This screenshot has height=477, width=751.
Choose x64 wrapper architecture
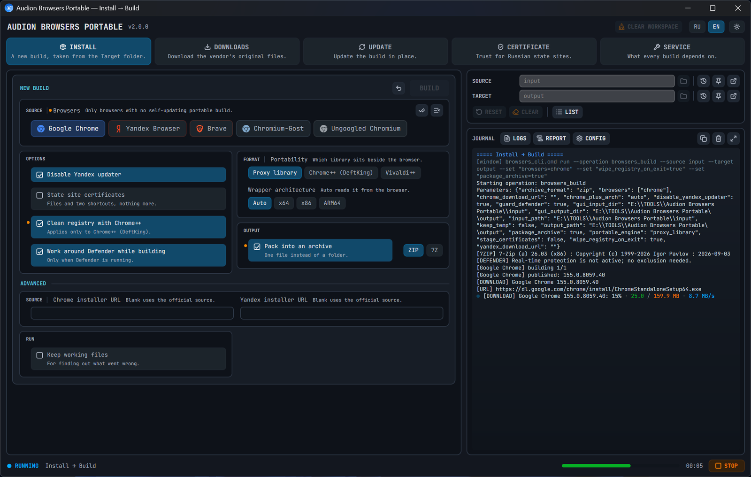coord(284,203)
